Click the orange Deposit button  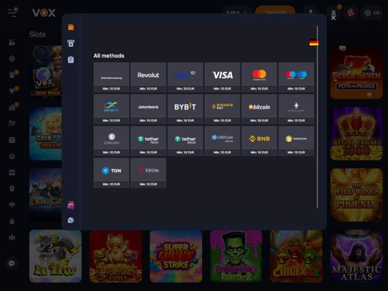[275, 13]
